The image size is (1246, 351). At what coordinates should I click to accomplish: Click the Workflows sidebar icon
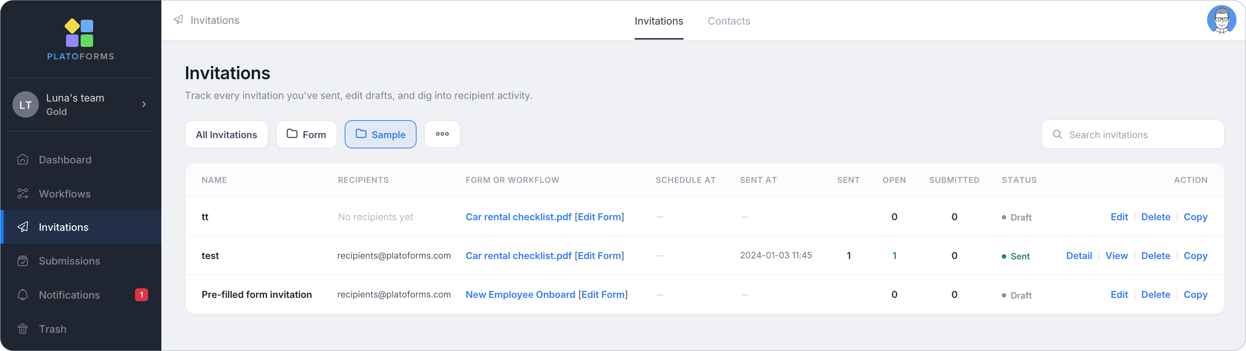23,193
